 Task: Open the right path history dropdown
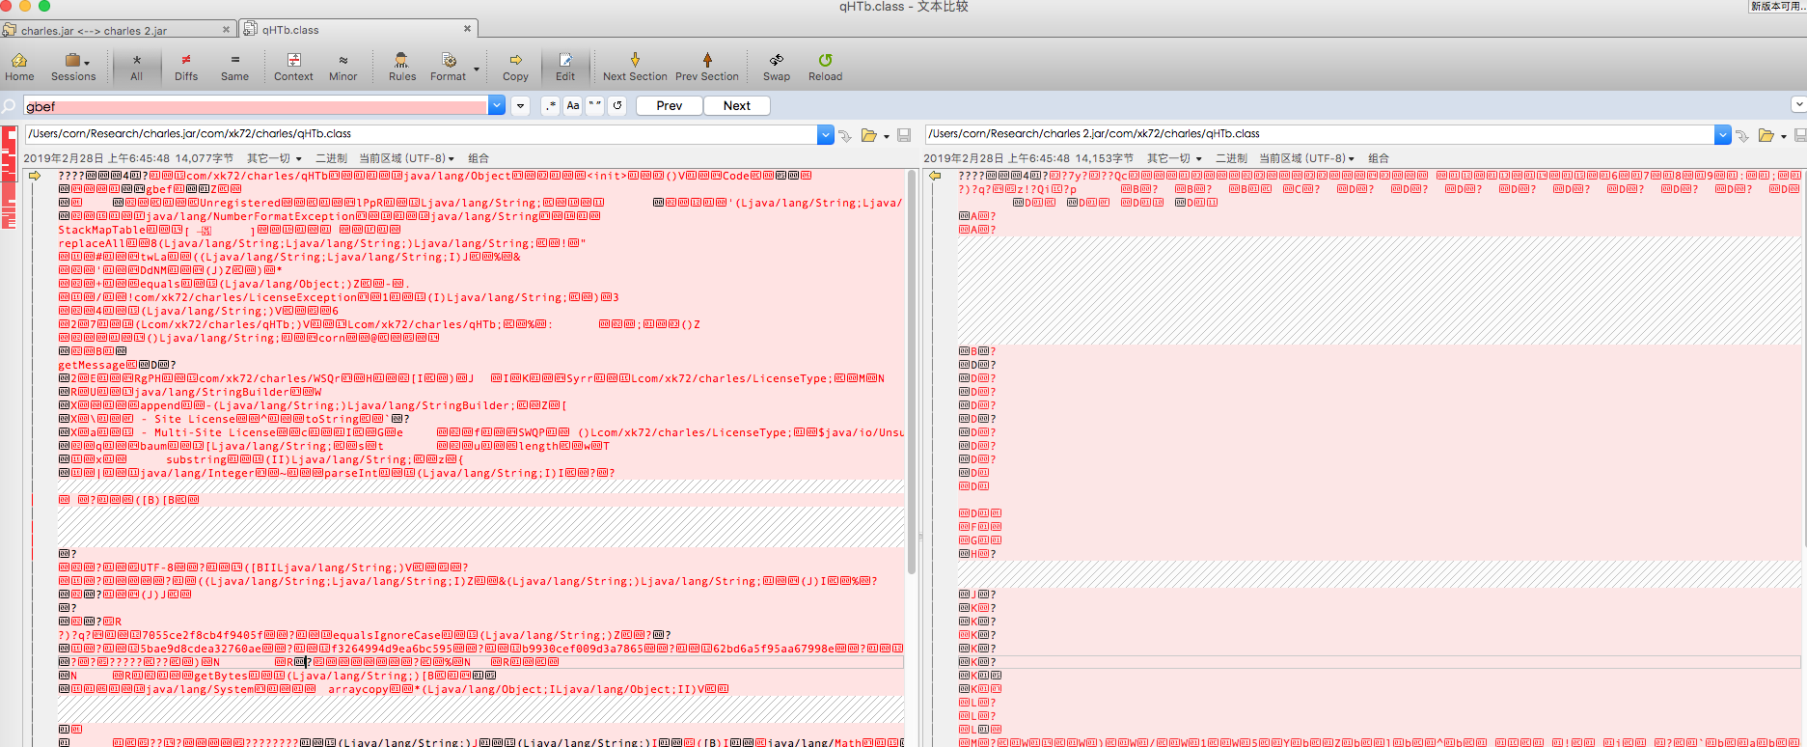click(x=1723, y=135)
